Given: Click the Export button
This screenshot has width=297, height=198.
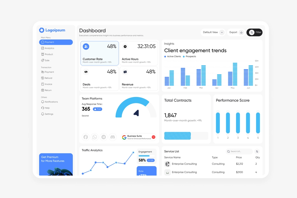Looking at the screenshot, I should click(236, 32).
